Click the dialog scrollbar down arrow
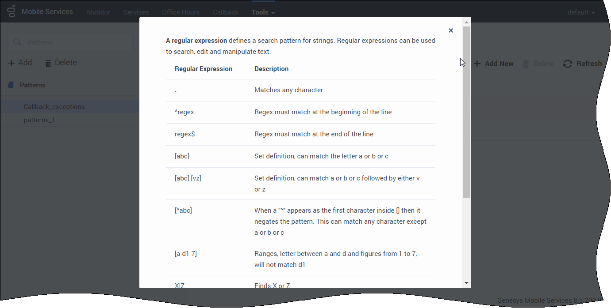Screen dimensions: 611x308 click(466, 283)
